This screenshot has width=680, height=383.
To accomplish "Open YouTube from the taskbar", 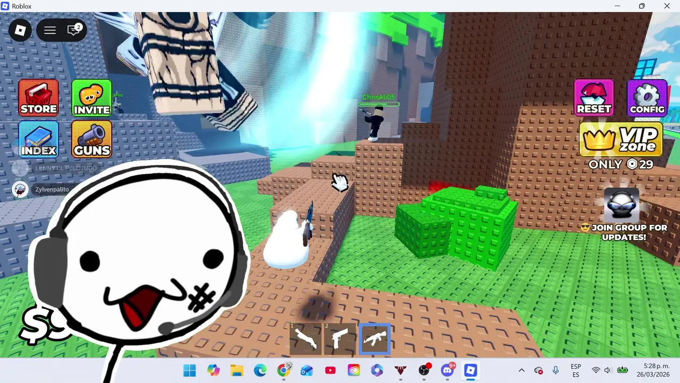I will pyautogui.click(x=330, y=370).
